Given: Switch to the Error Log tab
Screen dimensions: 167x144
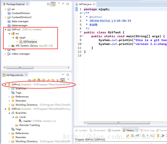Looking at the screenshot, I should 147,130.
